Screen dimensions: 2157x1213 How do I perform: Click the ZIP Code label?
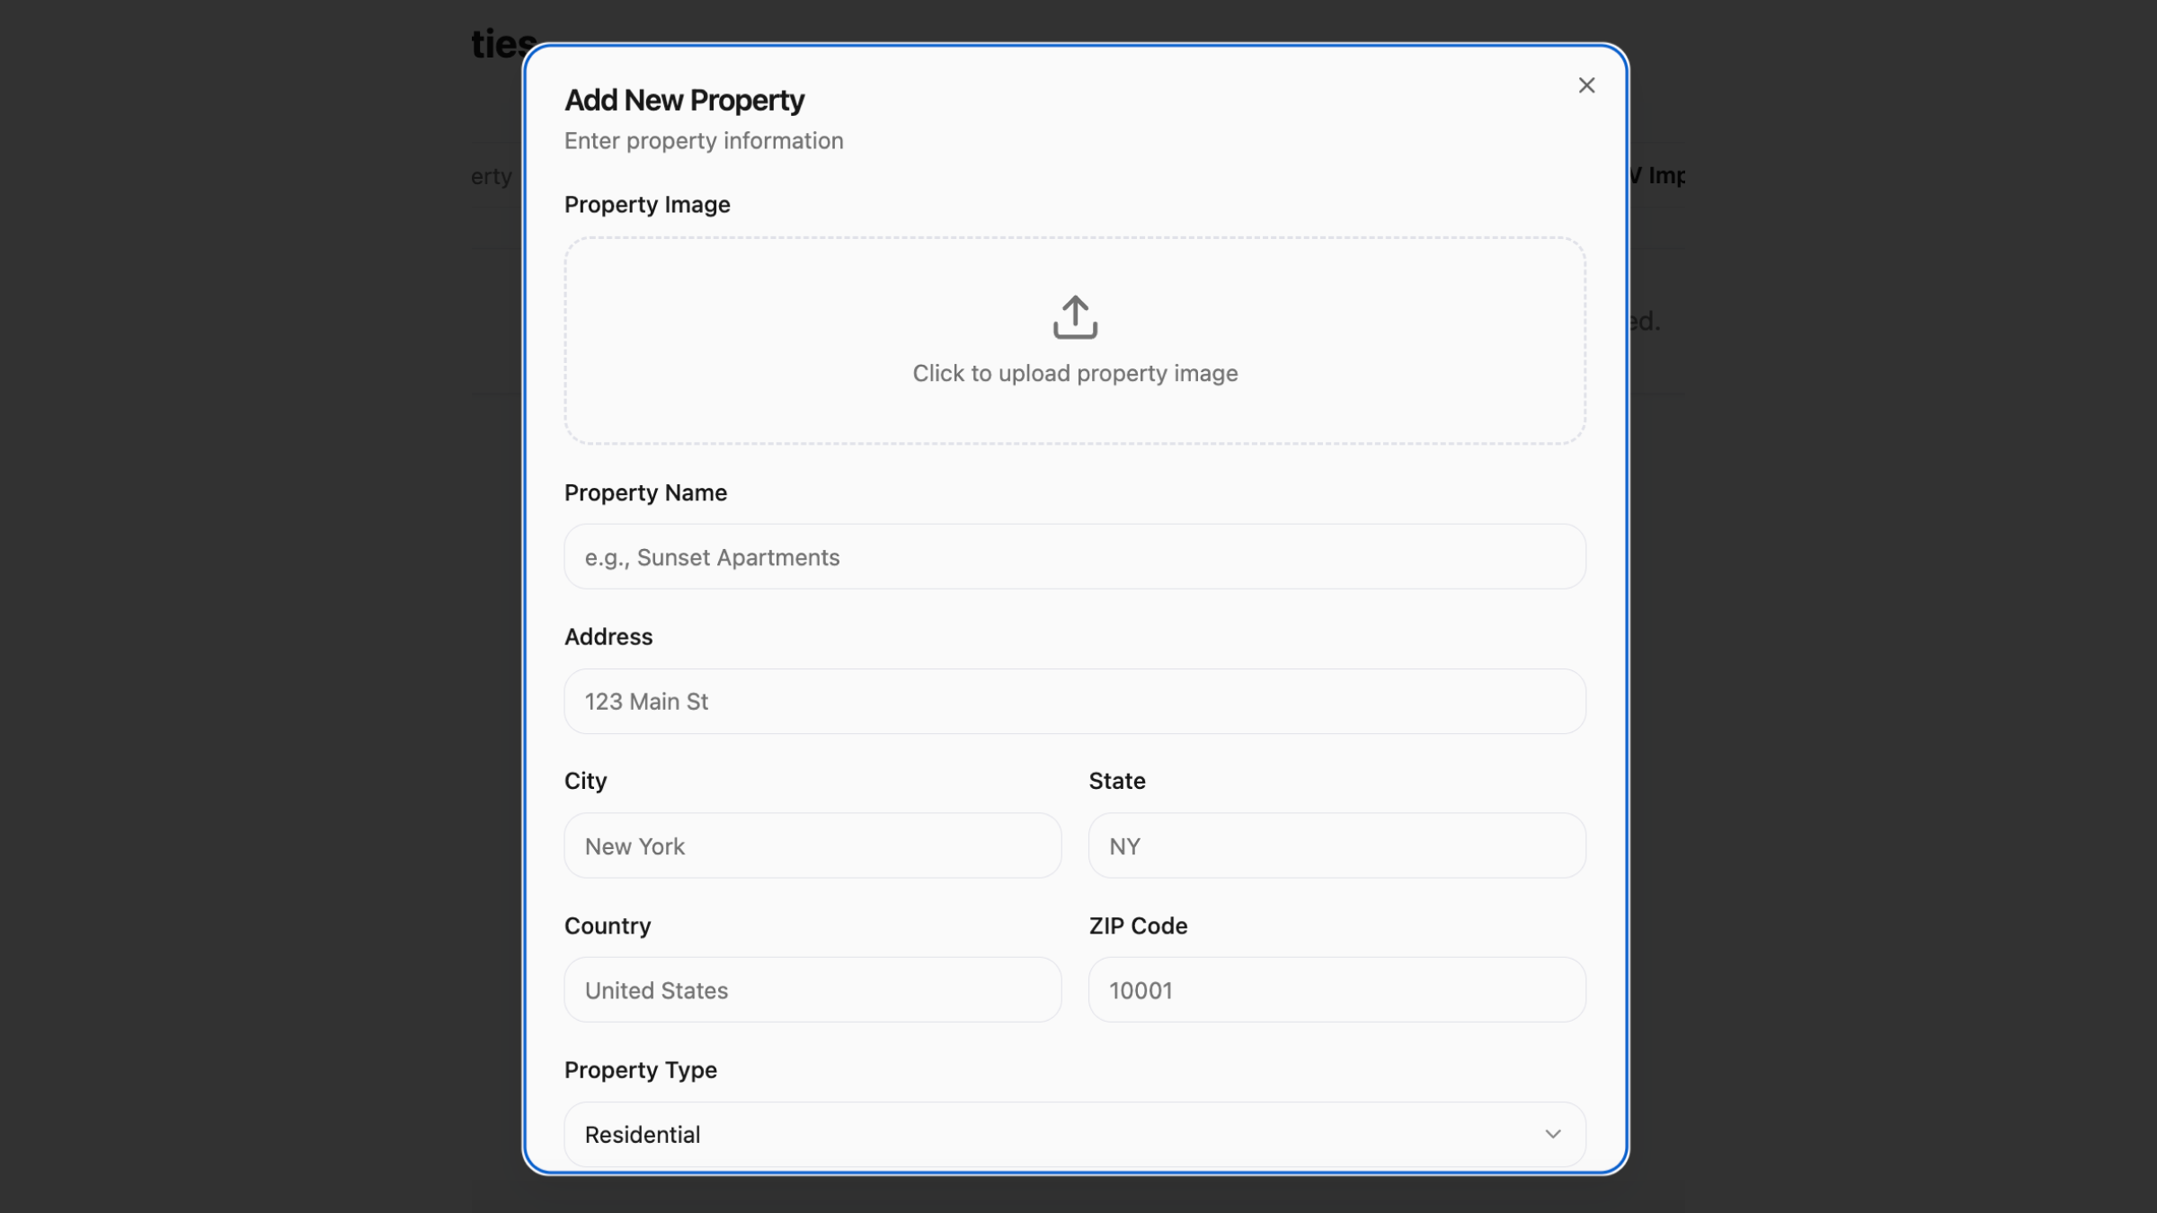click(1138, 925)
